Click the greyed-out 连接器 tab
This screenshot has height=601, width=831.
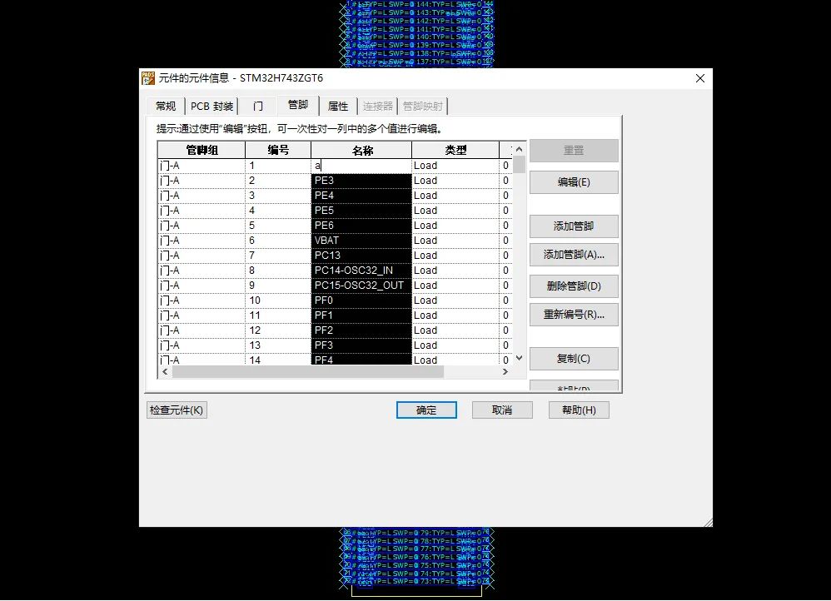[x=378, y=106]
